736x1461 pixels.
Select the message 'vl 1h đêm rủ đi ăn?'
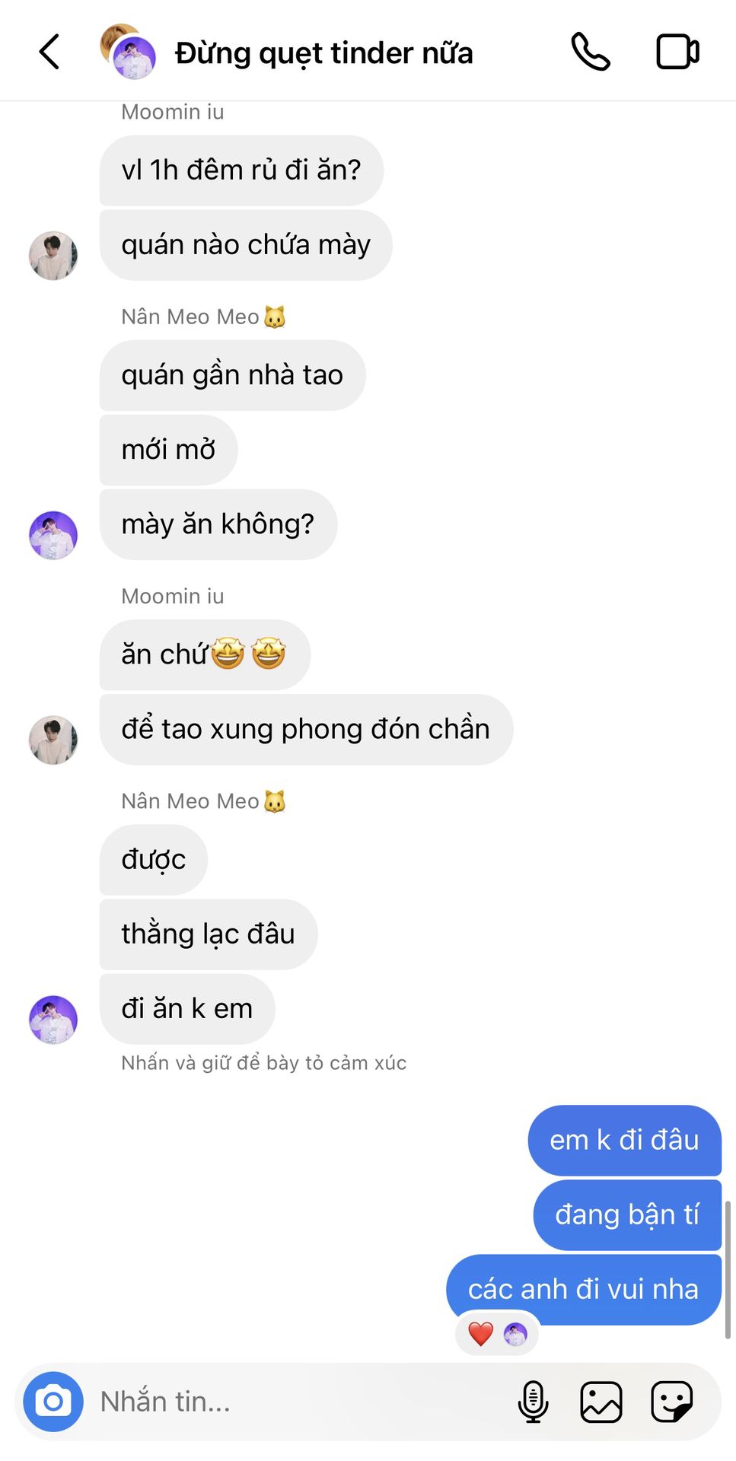pos(241,170)
